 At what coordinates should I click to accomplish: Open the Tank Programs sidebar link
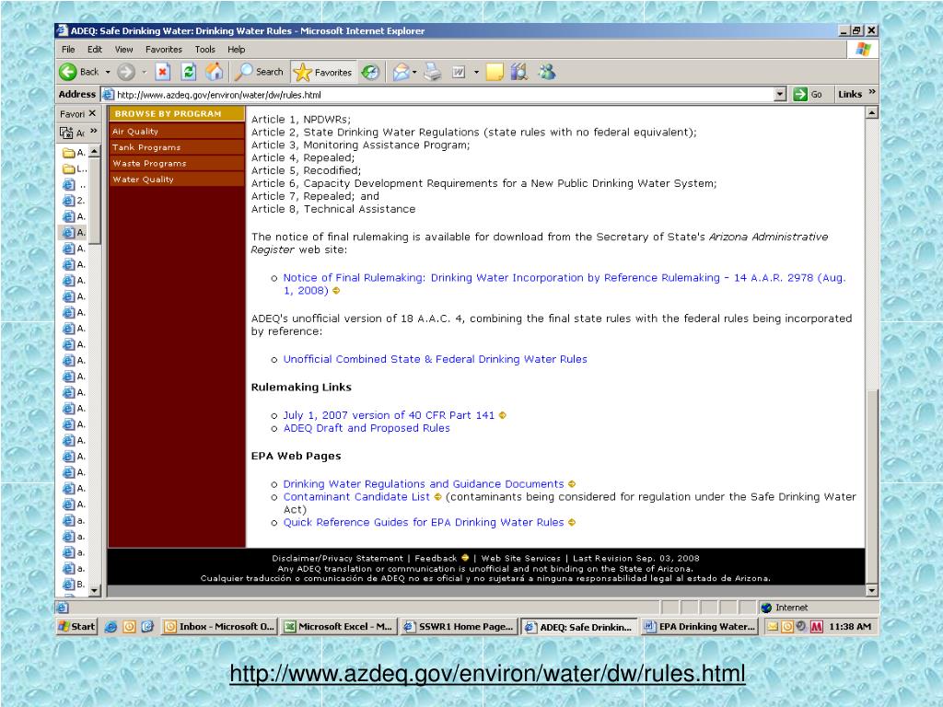click(x=146, y=147)
